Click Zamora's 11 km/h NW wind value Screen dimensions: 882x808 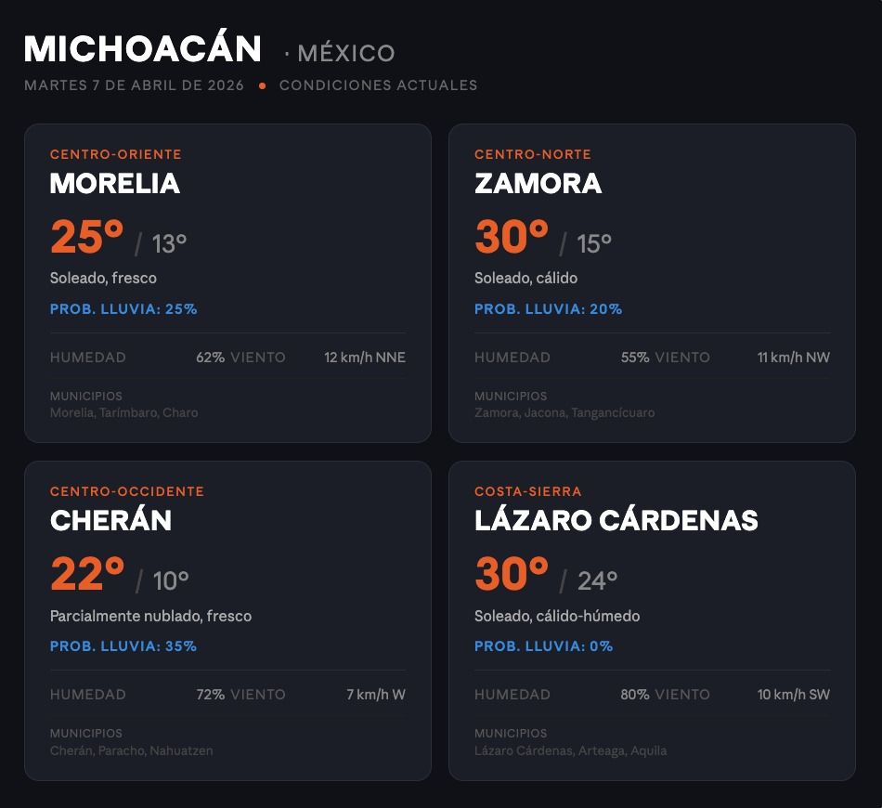pyautogui.click(x=794, y=358)
